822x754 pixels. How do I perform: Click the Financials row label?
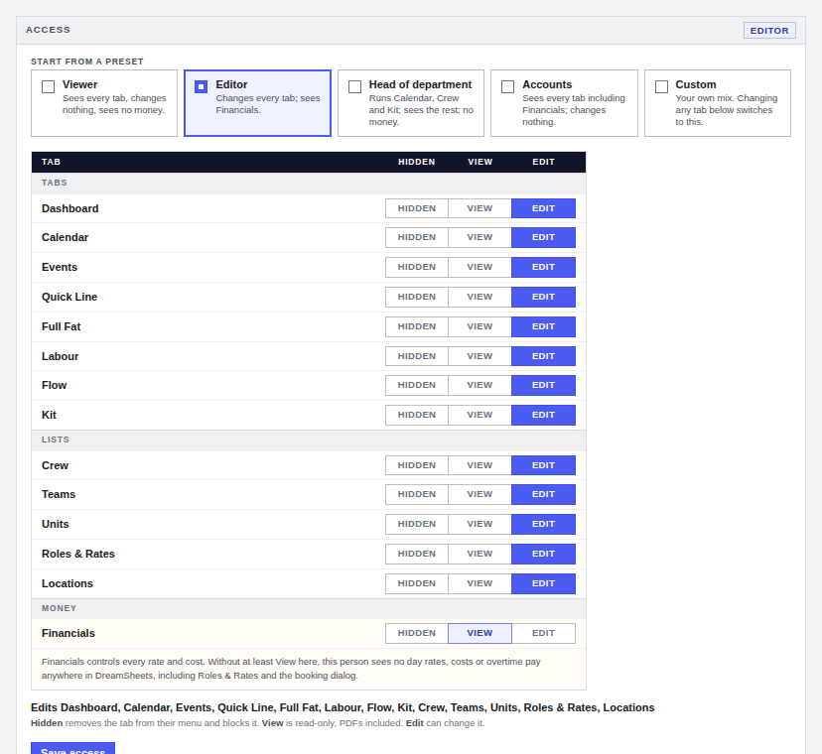tap(68, 634)
